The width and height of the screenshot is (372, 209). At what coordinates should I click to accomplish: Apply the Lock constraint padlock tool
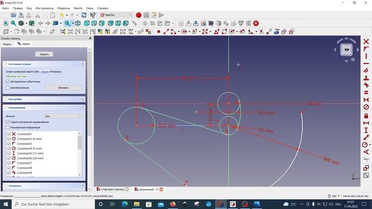click(x=366, y=116)
